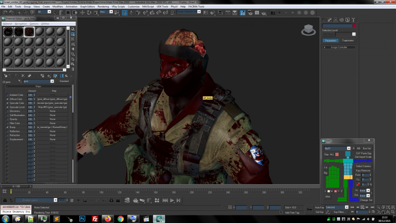Open Material Editor Navigation menu

(21, 24)
